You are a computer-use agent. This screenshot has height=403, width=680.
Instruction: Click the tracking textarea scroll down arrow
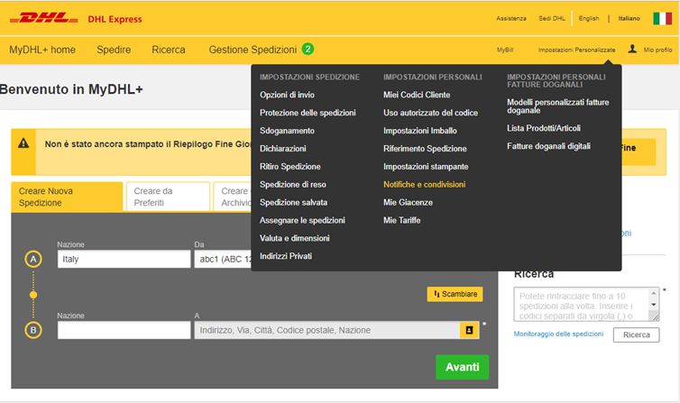point(654,305)
